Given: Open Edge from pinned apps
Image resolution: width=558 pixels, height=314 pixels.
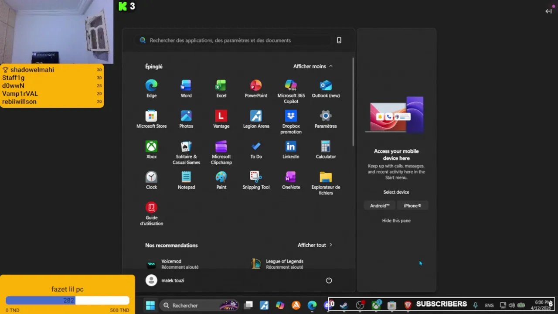Looking at the screenshot, I should click(151, 89).
